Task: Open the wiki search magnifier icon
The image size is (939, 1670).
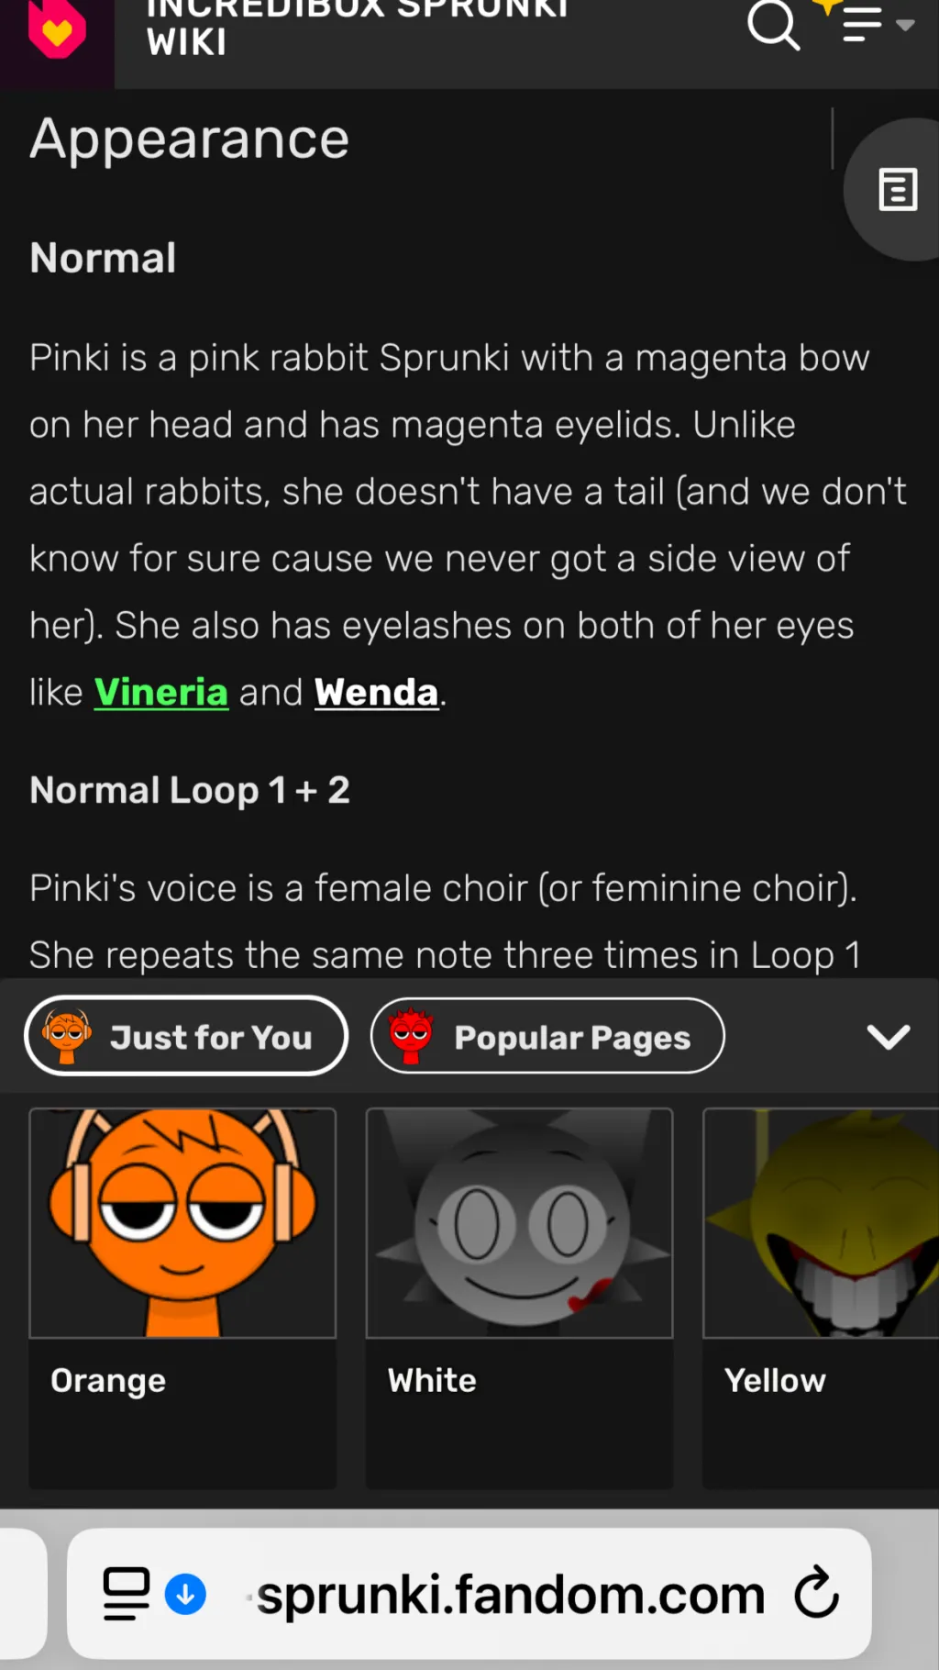Action: (773, 24)
